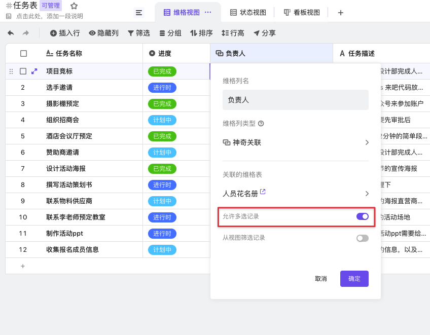Click the help icon beside 维格列类型
Image resolution: width=430 pixels, height=335 pixels.
pos(261,123)
